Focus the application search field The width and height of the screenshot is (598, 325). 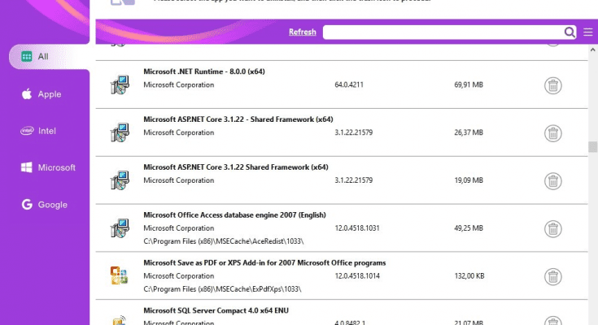(443, 32)
